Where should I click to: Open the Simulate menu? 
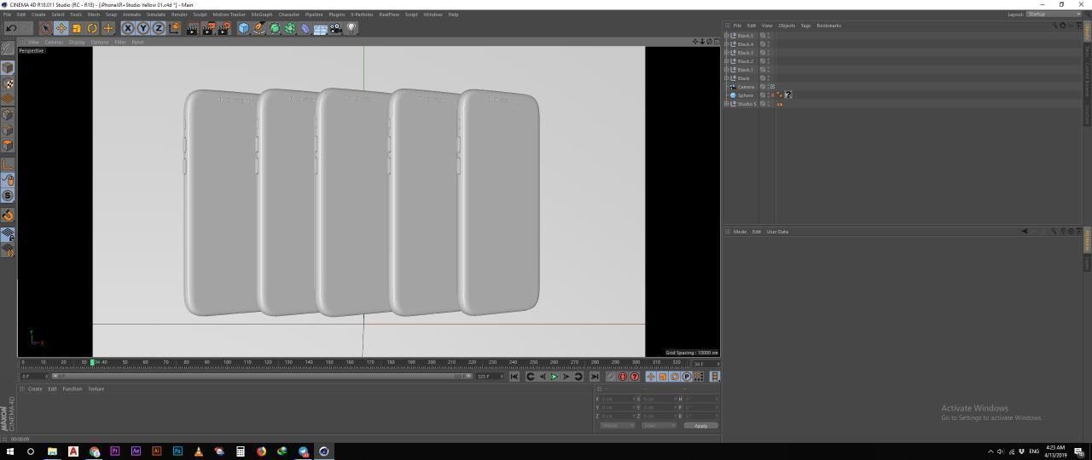coord(156,14)
